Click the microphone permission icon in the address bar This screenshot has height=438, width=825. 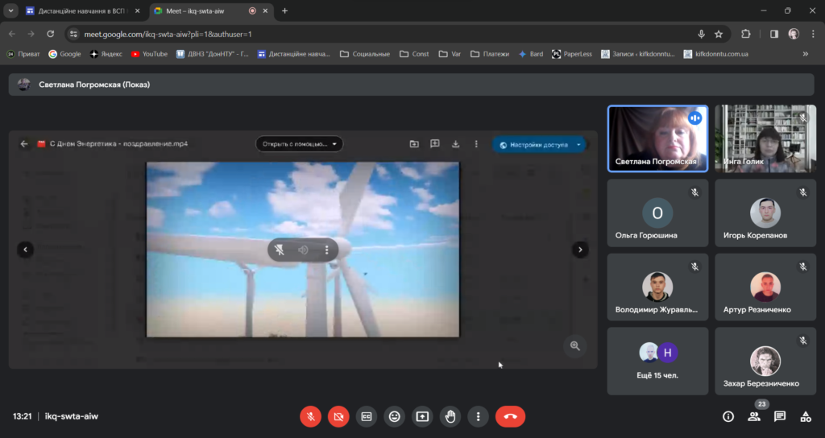tap(702, 34)
